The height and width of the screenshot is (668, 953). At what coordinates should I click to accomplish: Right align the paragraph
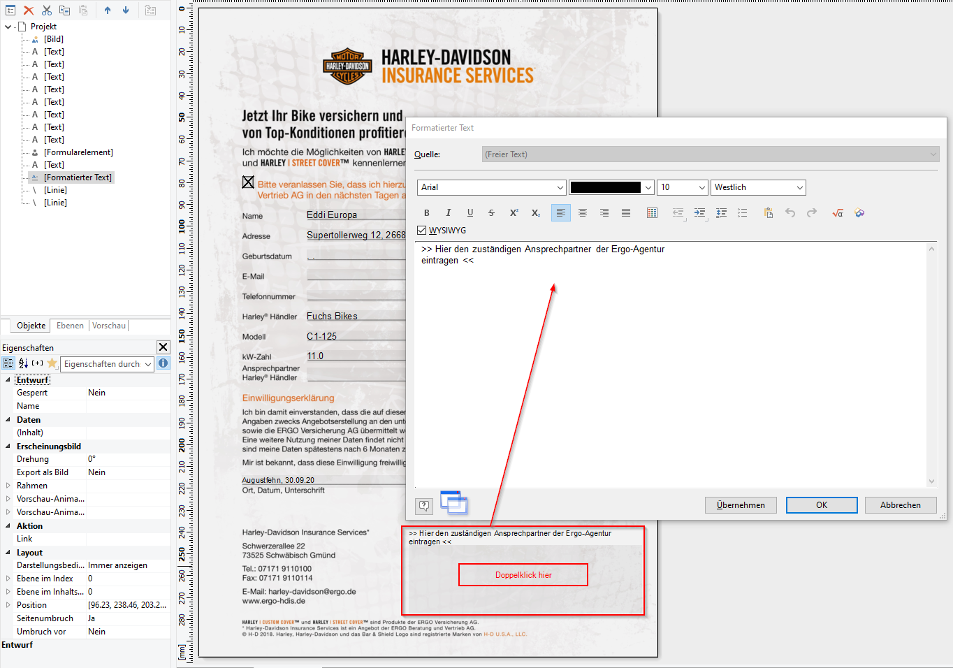(604, 213)
